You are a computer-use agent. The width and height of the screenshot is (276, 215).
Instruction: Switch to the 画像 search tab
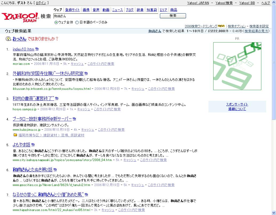pos(86,10)
